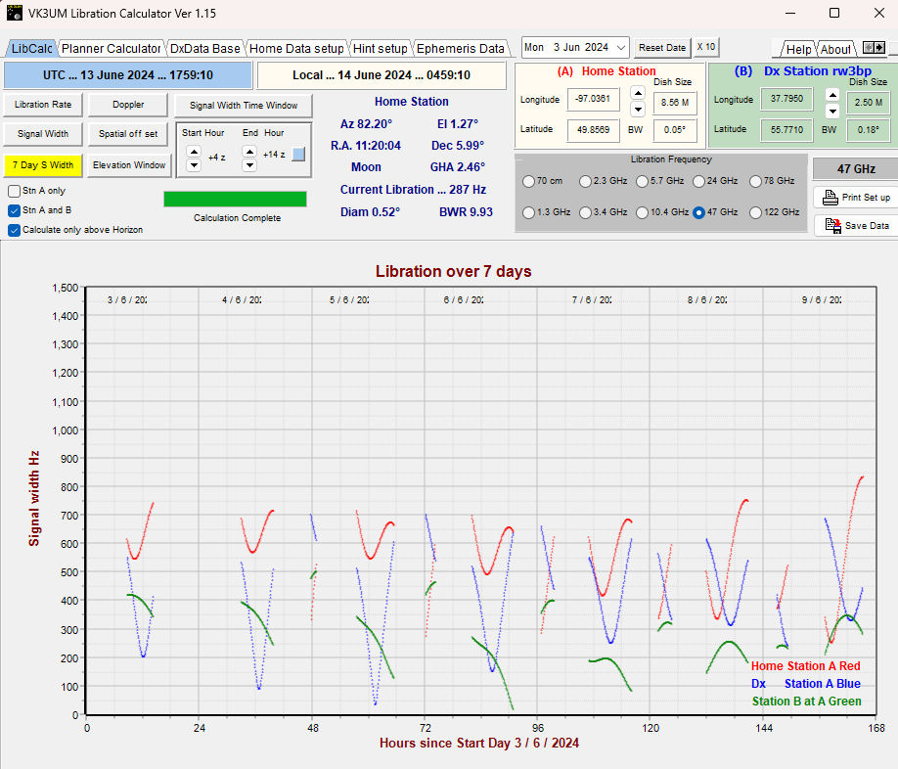This screenshot has height=769, width=898.
Task: Click the Home Station Longitude field
Action: [x=593, y=99]
